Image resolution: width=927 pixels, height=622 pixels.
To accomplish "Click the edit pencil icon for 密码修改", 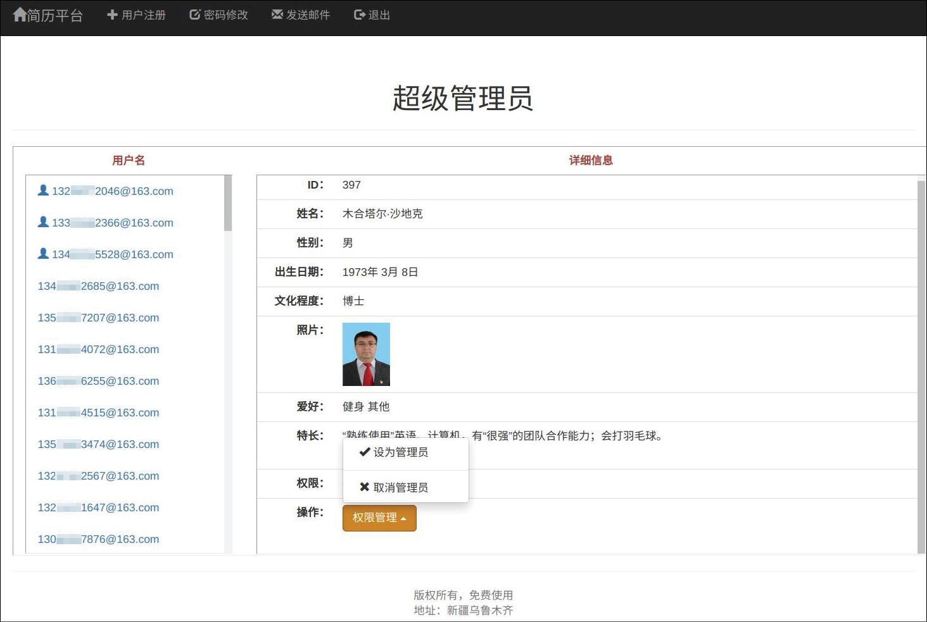I will (195, 15).
